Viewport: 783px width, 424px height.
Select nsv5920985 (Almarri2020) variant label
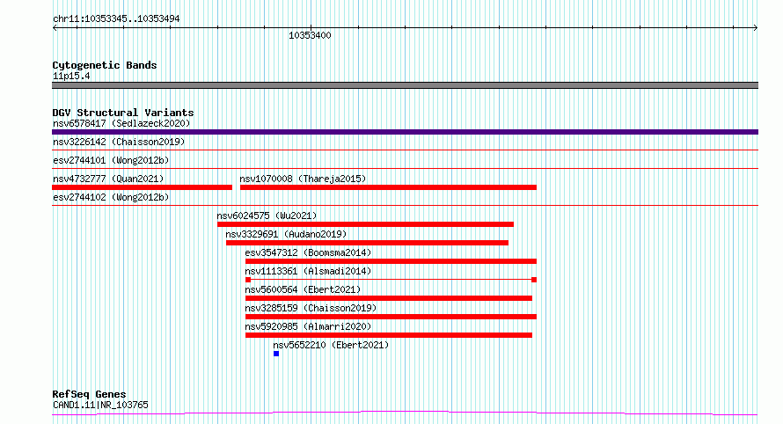[x=308, y=326]
